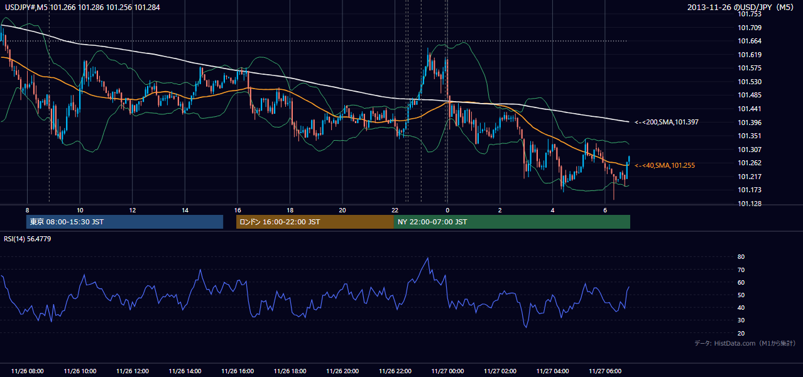Viewport: 803px width, 377px height.
Task: Click the 11/27 04:00 time label
Action: click(x=552, y=371)
